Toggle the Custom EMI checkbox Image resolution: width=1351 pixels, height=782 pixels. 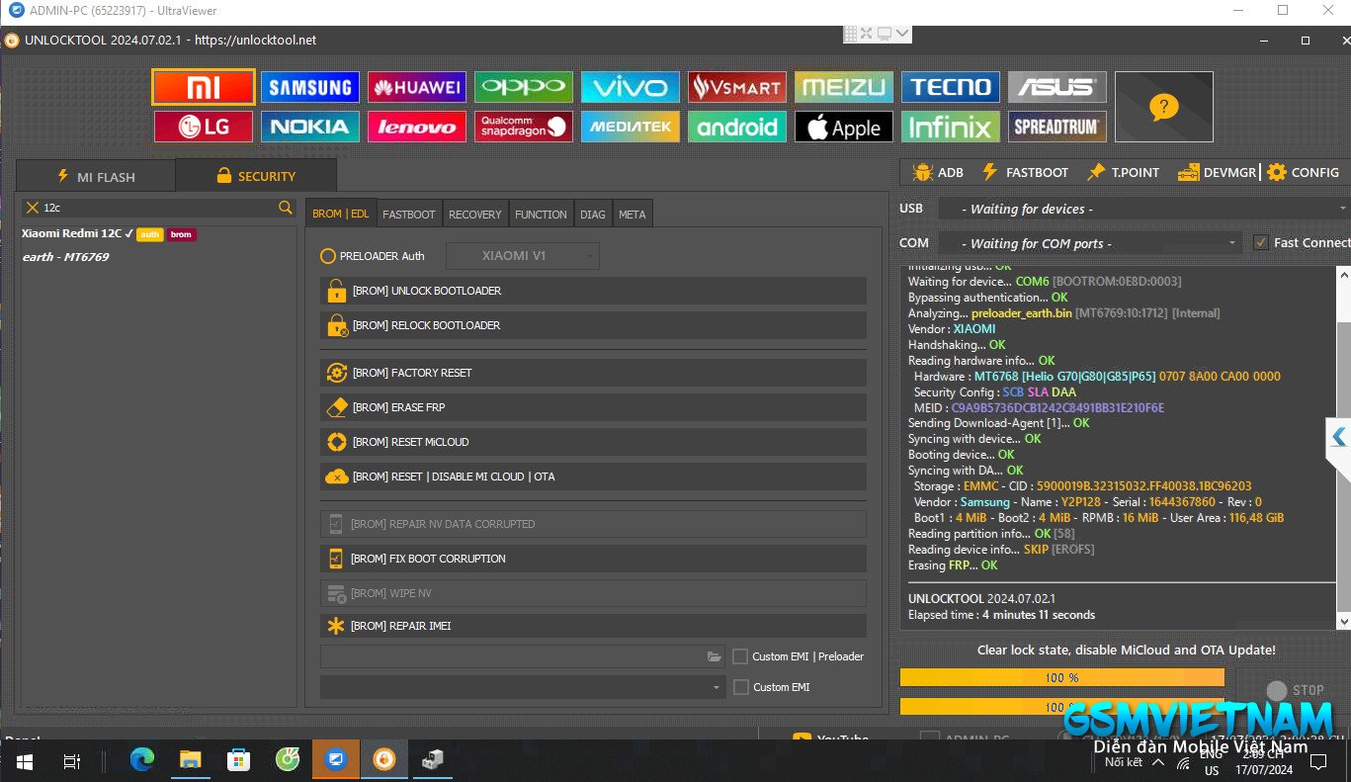(740, 687)
